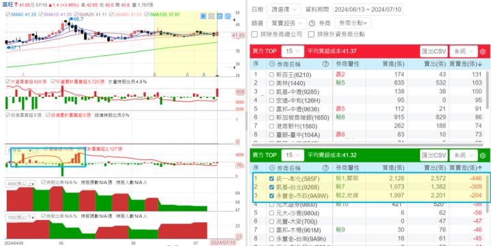Expand the 券商分點 dropdown
491x246 pixels.
[x=353, y=23]
